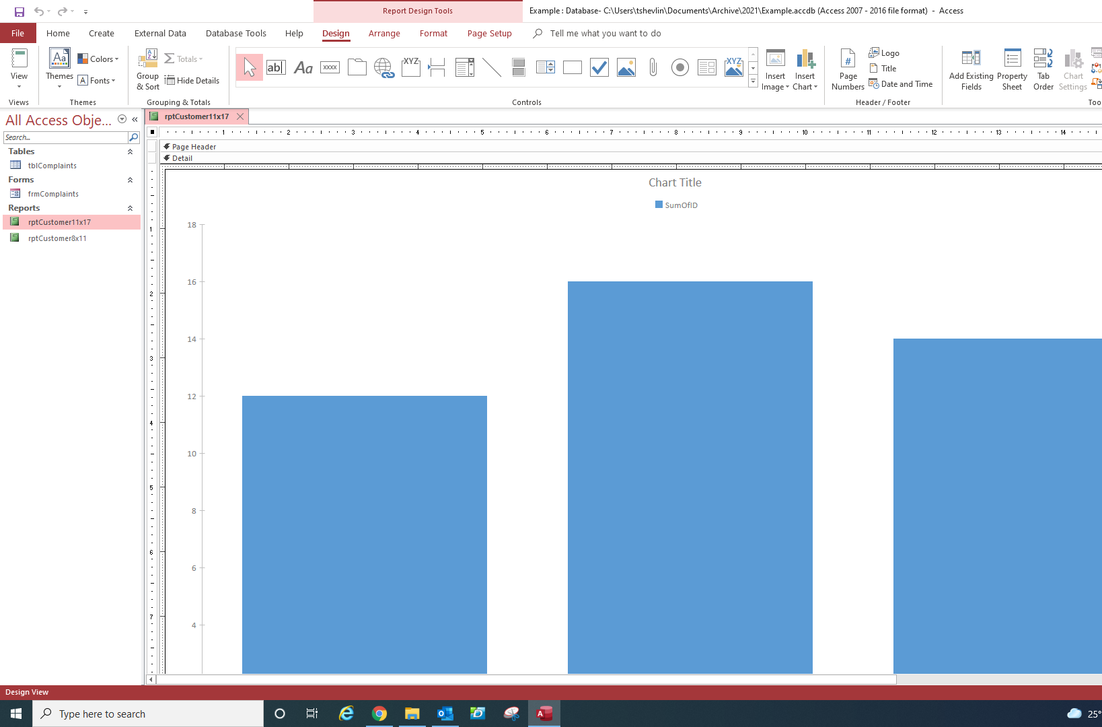The width and height of the screenshot is (1102, 727).
Task: Open the tblComplaints table
Action: (52, 166)
